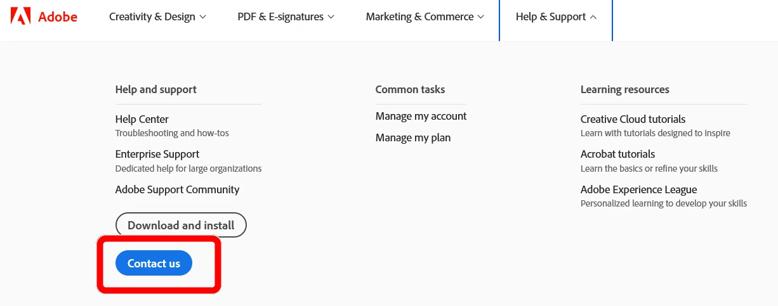This screenshot has width=778, height=306.
Task: Click the Adobe logo icon
Action: point(21,16)
